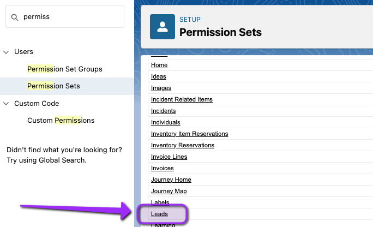Open the Ideas object link
Image resolution: width=373 pixels, height=227 pixels.
[159, 76]
